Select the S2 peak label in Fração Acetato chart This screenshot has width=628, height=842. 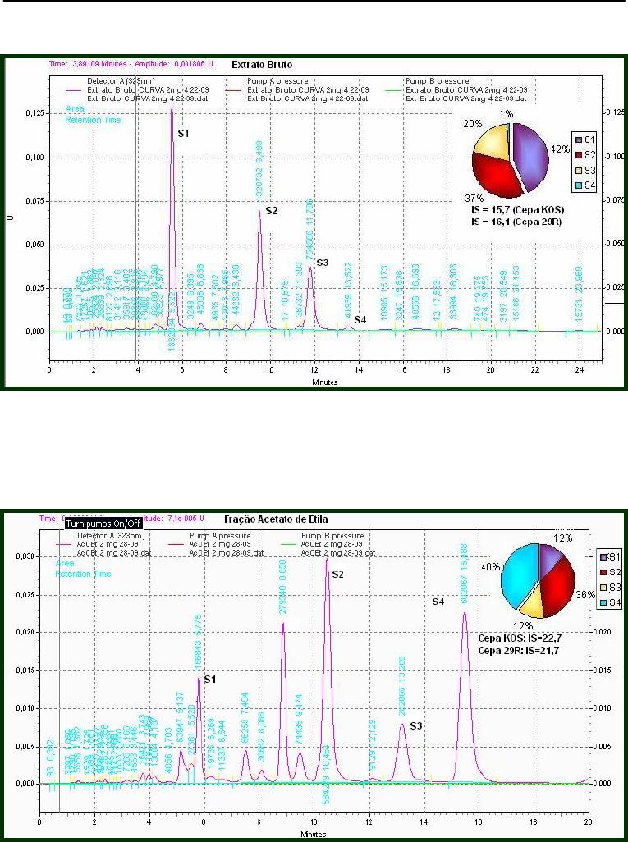[337, 574]
